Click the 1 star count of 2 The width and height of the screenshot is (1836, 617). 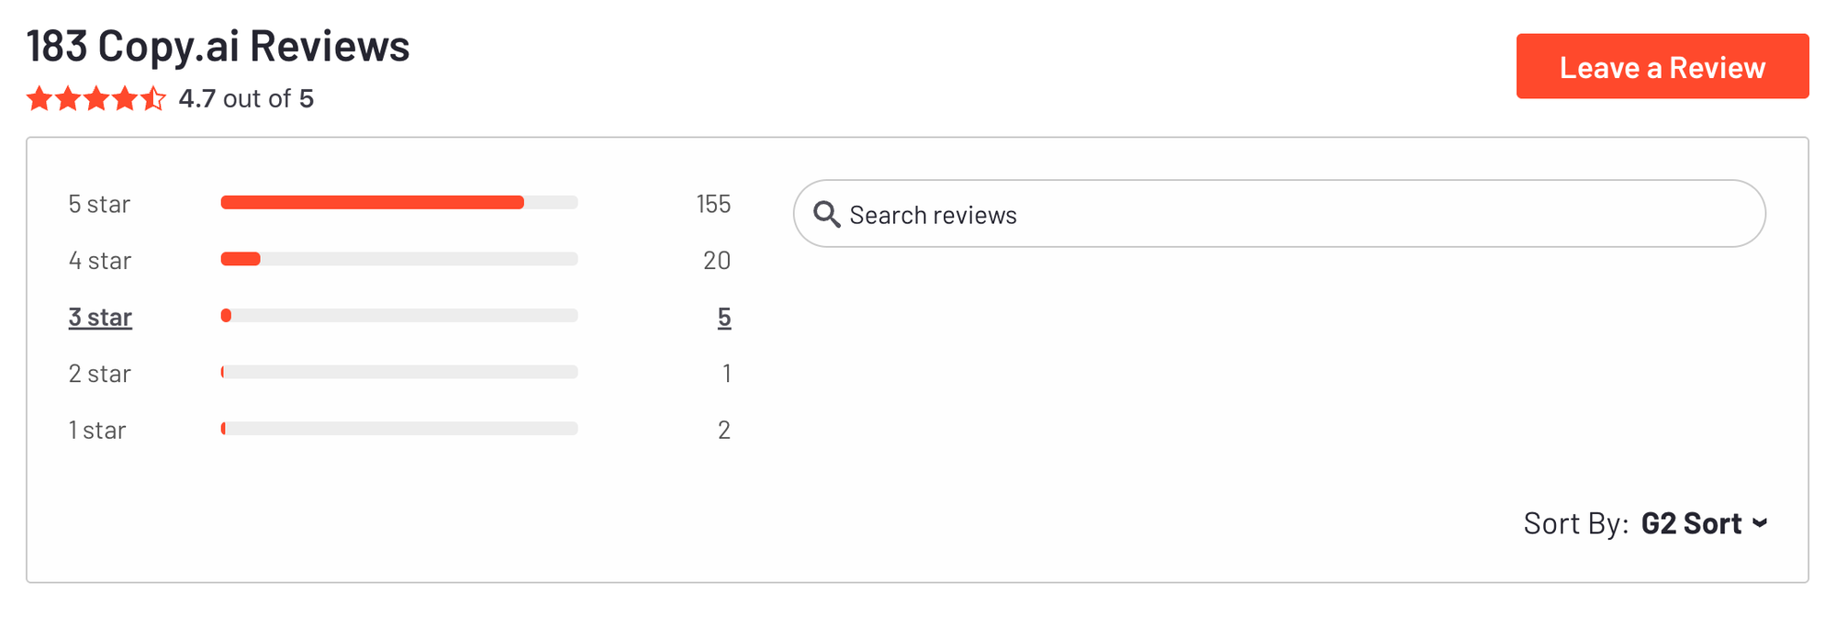click(724, 431)
